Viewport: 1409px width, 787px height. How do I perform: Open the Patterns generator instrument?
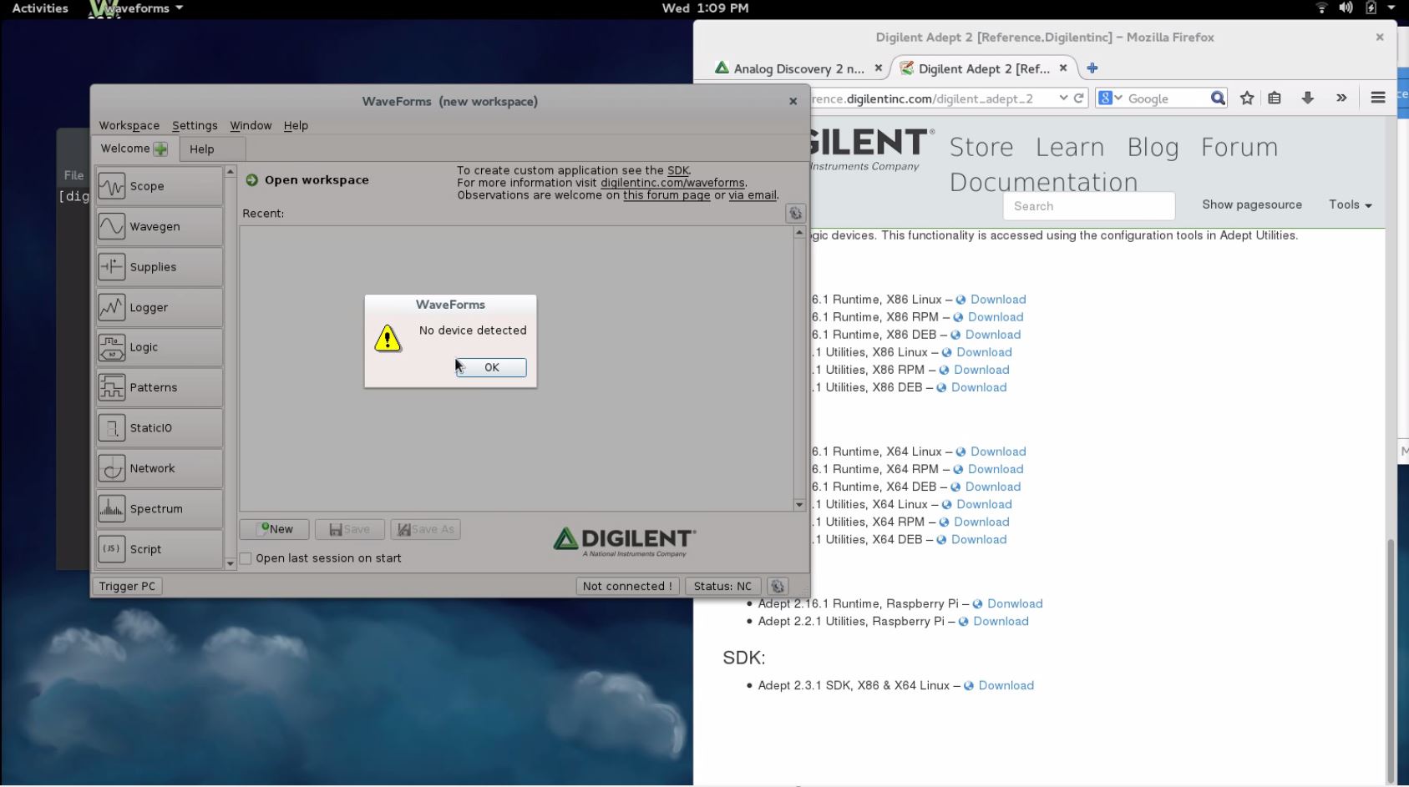coord(160,387)
